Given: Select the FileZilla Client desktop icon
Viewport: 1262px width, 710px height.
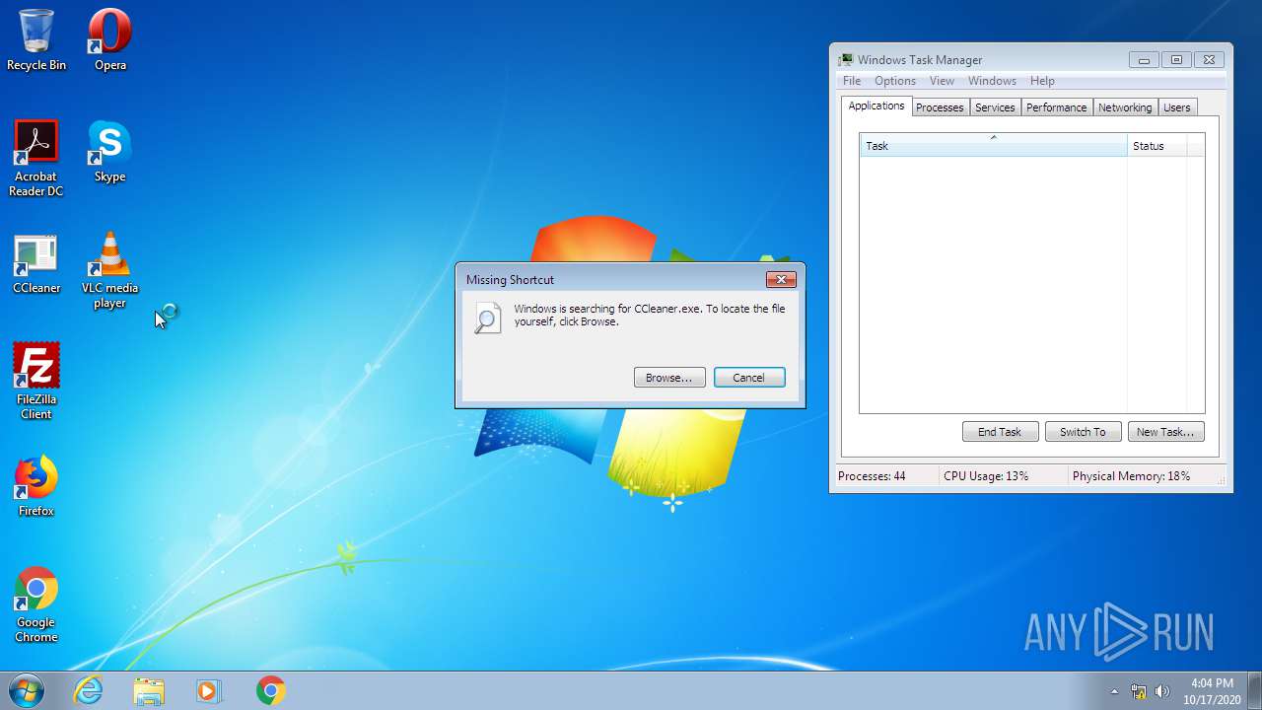Looking at the screenshot, I should (36, 381).
